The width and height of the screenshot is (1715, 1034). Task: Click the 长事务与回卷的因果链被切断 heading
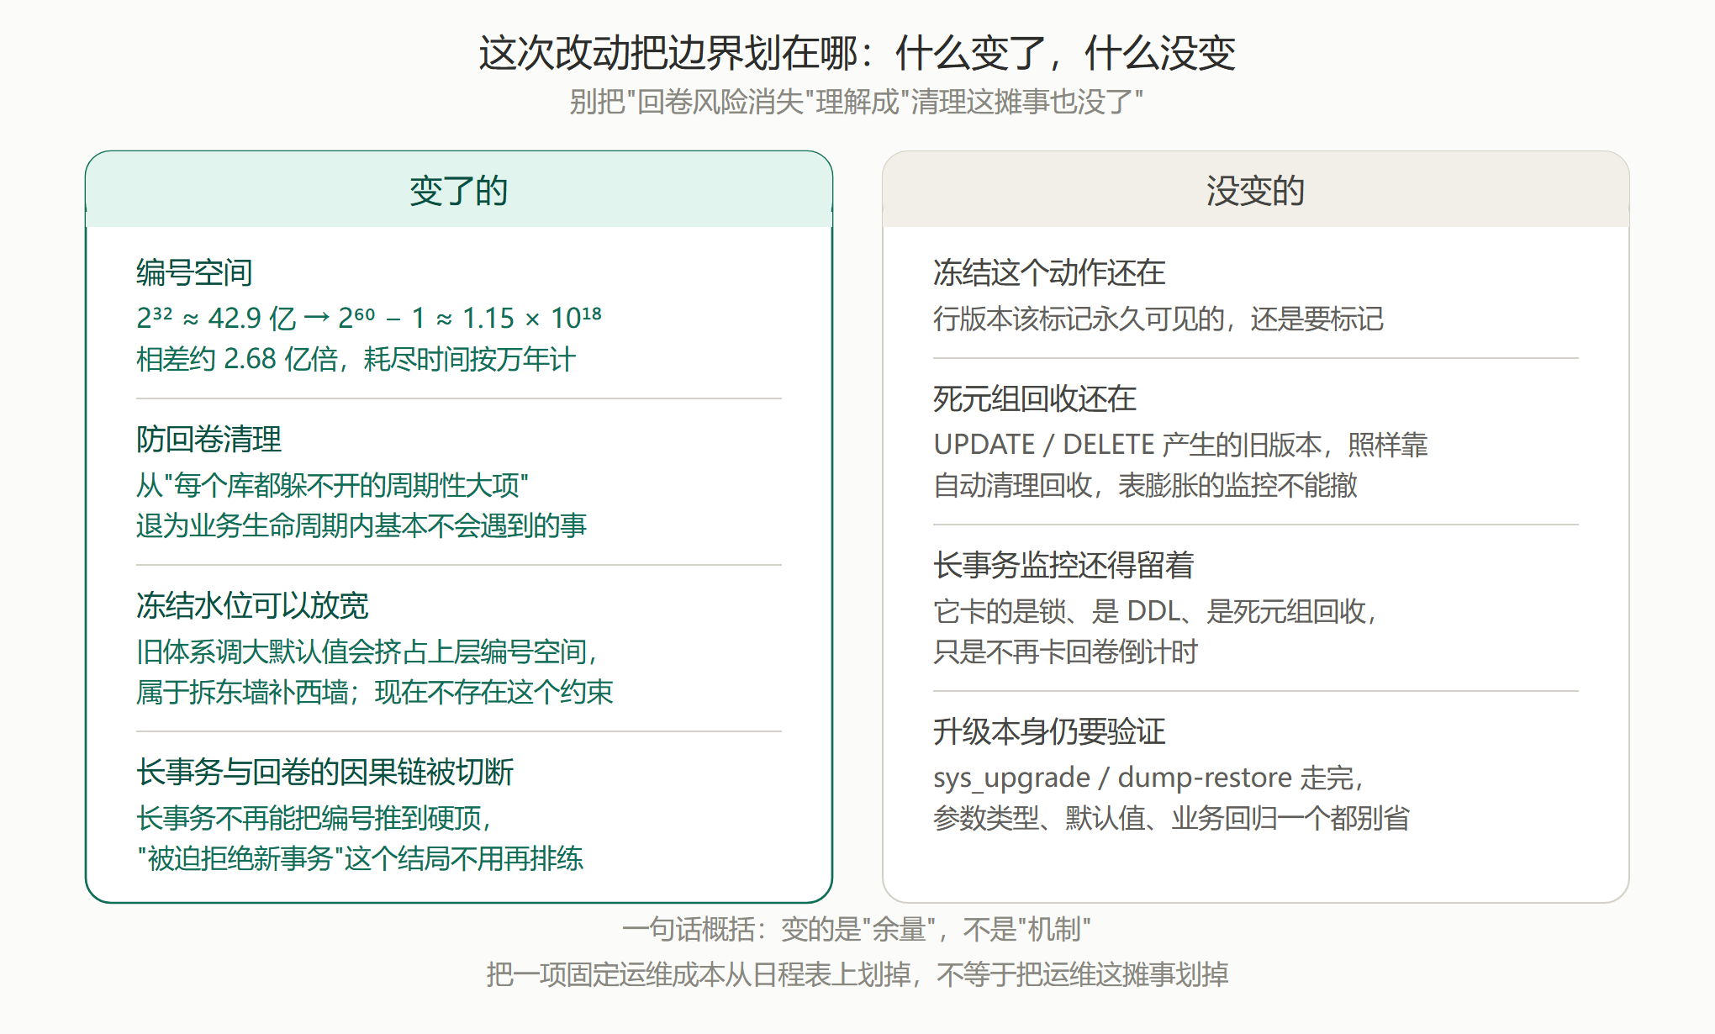point(325,772)
